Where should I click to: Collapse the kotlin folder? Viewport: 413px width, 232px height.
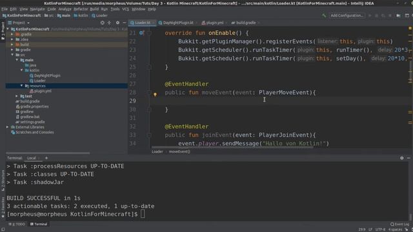pos(22,70)
